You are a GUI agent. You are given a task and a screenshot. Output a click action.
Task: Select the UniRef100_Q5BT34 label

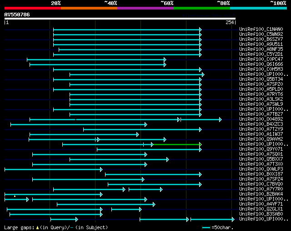coord(261,79)
